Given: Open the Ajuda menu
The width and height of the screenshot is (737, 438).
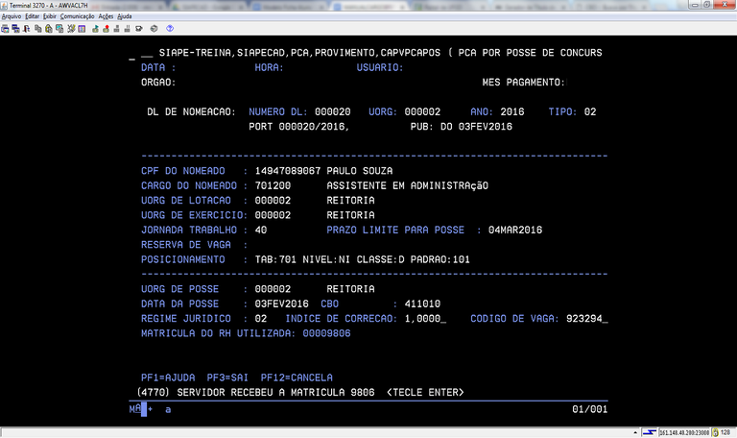Looking at the screenshot, I should [125, 16].
